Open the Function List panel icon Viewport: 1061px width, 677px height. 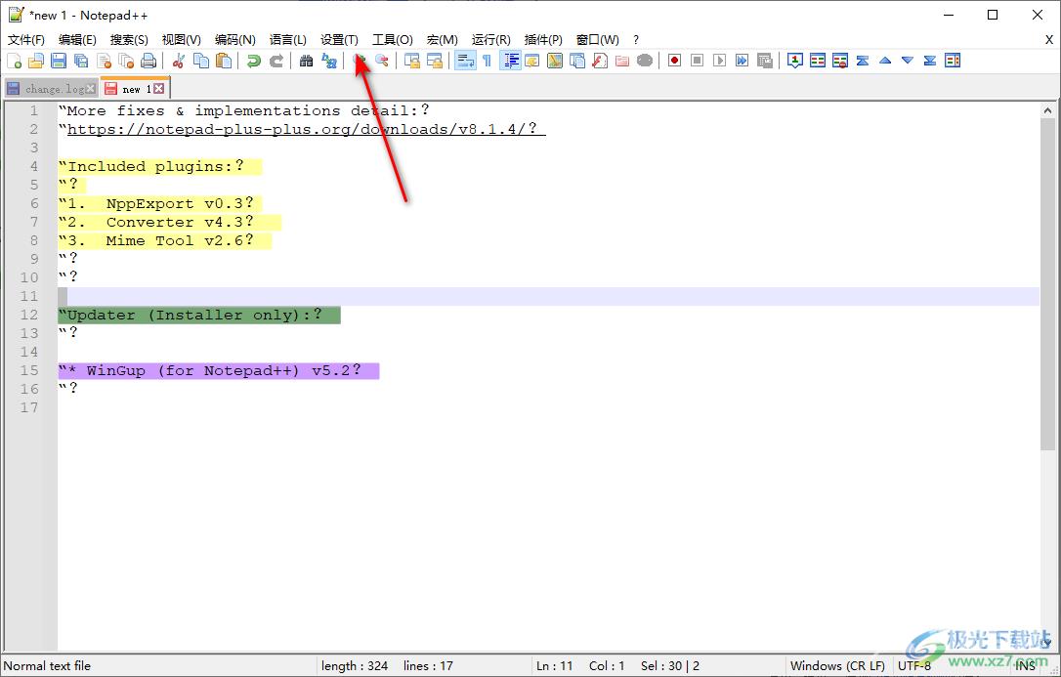[x=600, y=61]
